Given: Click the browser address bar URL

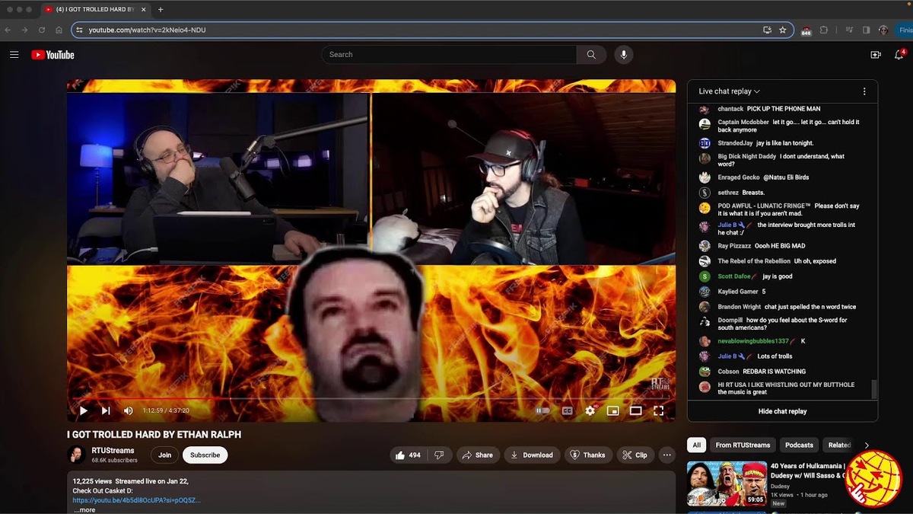Looking at the screenshot, I should [147, 30].
